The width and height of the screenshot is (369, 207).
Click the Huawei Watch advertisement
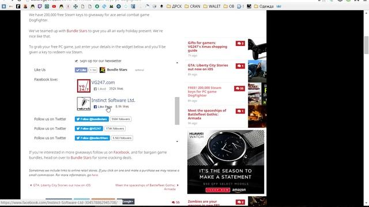[x=225, y=162]
